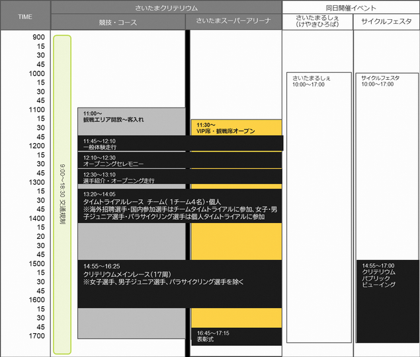This screenshot has width=420, height=357.
Task: Click the TIME column header
Action: [25, 16]
